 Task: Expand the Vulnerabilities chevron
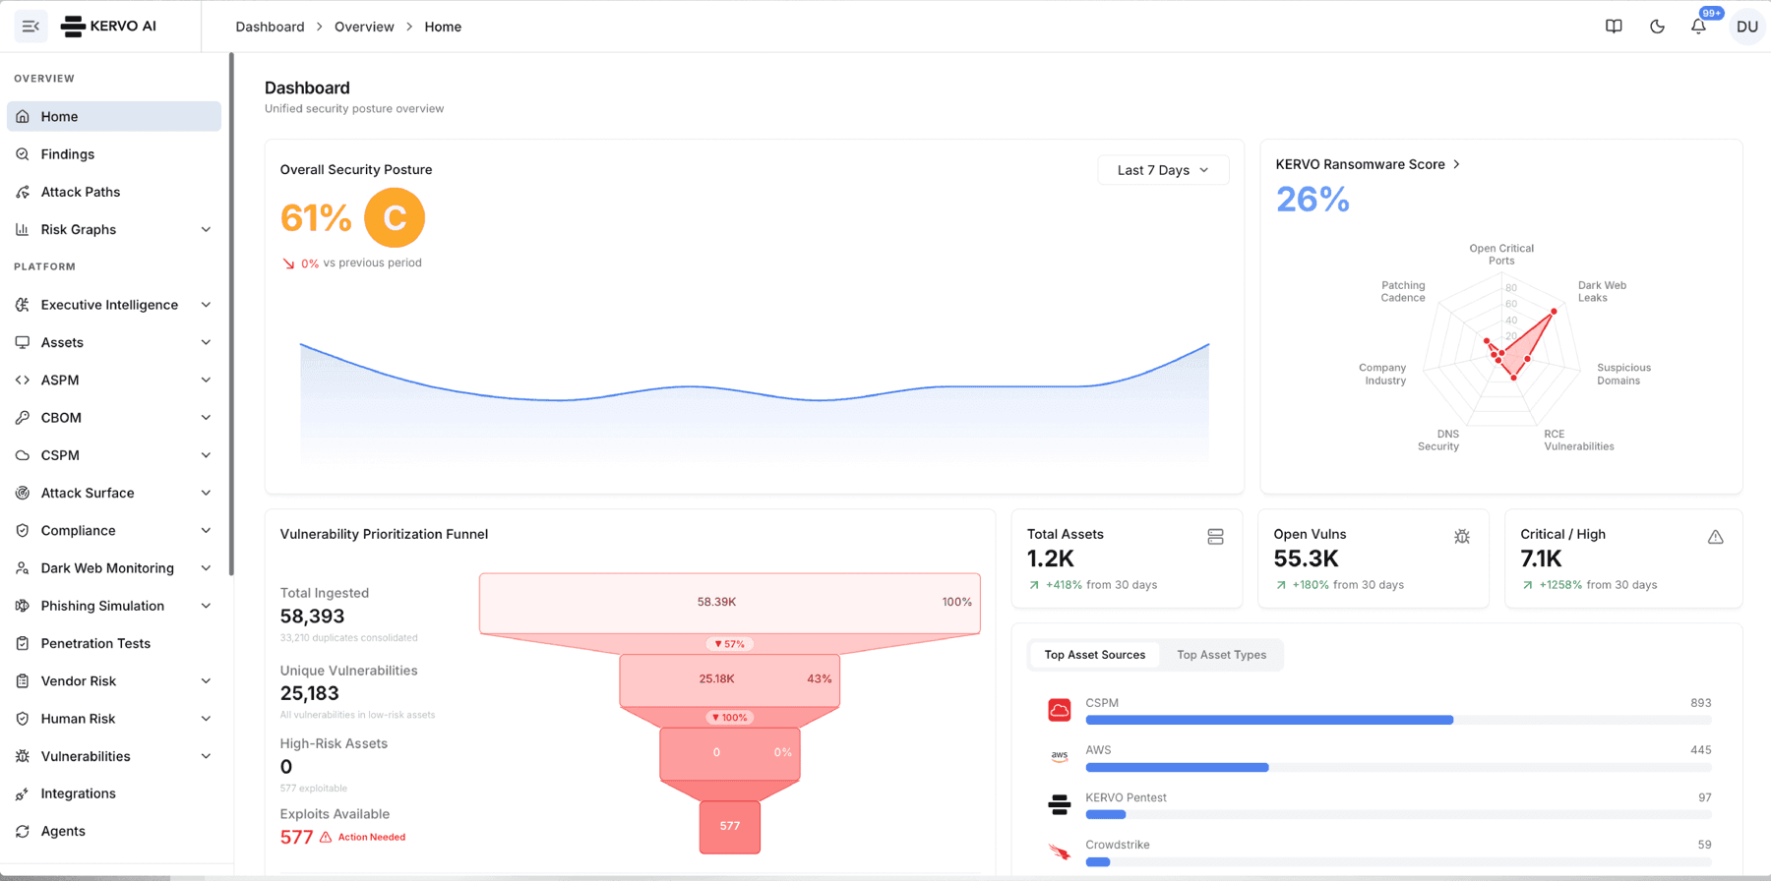pos(206,756)
